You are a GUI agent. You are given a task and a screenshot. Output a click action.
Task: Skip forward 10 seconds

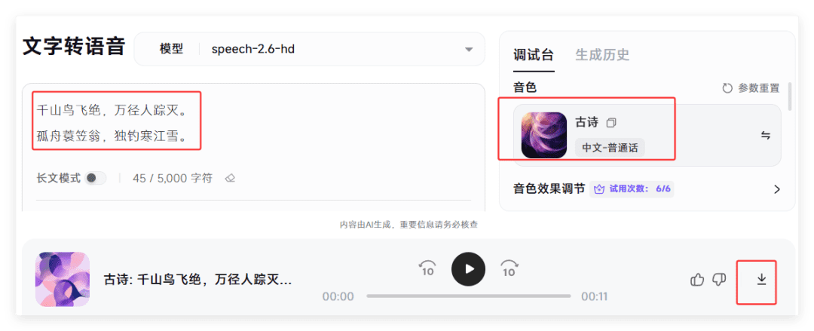pyautogui.click(x=510, y=268)
